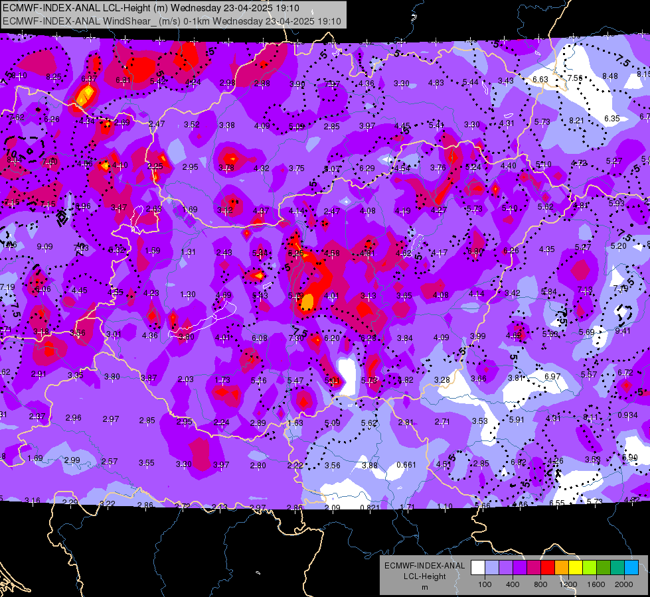
Task: Click the wind shear value 1.63
Action: pyautogui.click(x=295, y=423)
